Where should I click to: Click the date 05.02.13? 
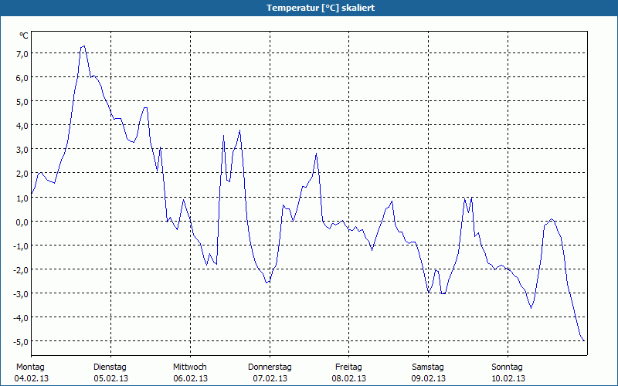[x=110, y=378]
